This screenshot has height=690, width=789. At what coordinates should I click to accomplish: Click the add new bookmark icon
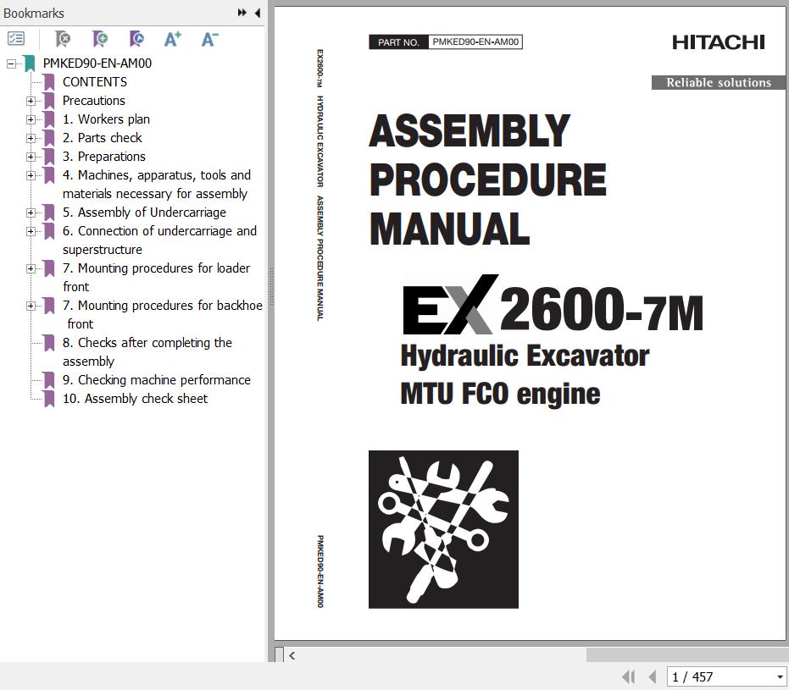coord(100,39)
